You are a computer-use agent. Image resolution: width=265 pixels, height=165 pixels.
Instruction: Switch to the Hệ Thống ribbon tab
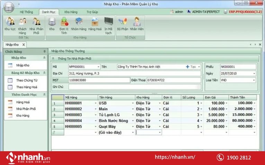(x=26, y=12)
